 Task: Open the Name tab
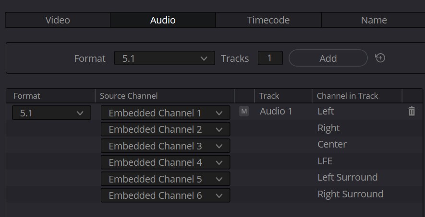pos(374,20)
